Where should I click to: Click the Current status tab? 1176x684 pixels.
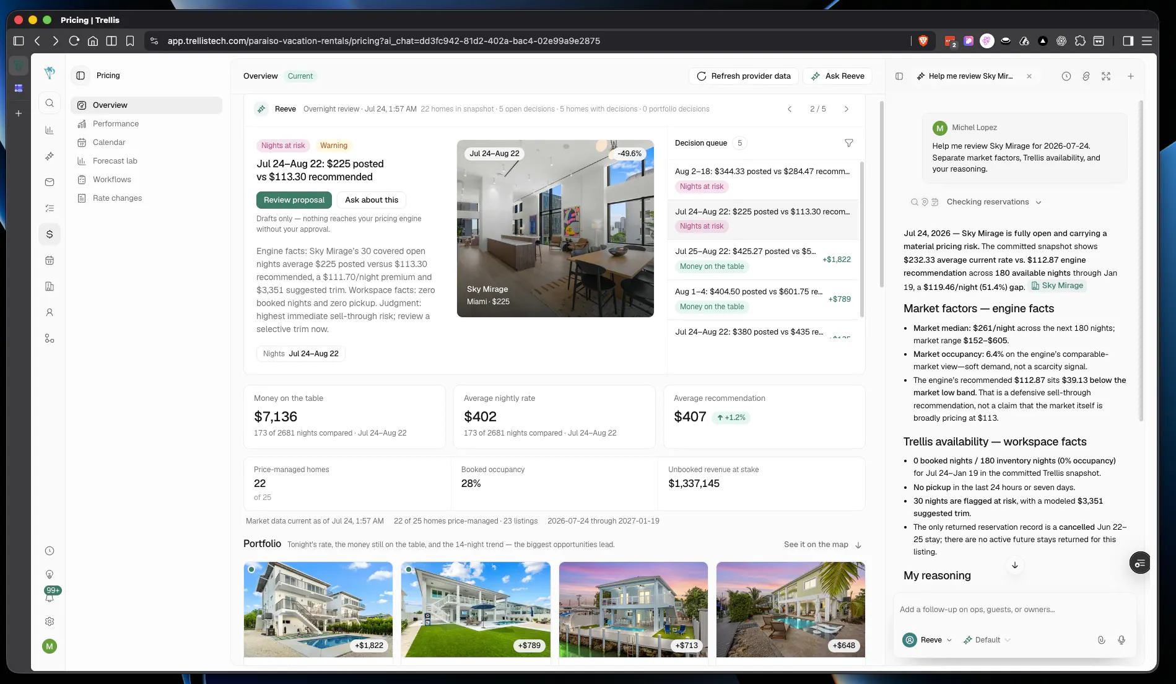[300, 76]
